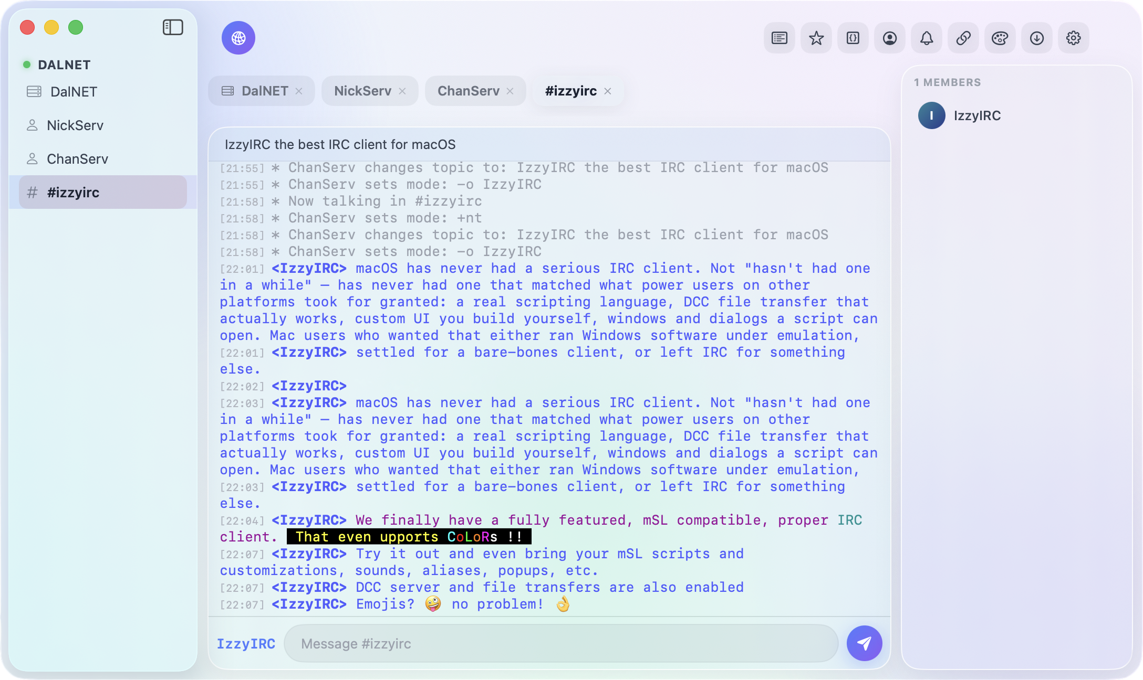Select #izzyirc channel in sidebar
Screen dimensions: 1143x680
pos(103,192)
